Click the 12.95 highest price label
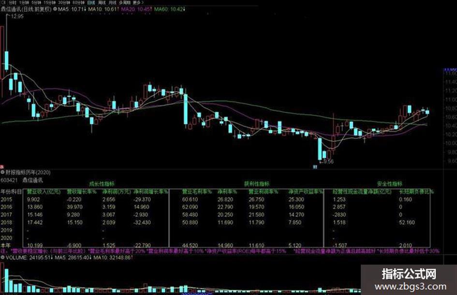Screen dimensions: 457x295 (17, 16)
